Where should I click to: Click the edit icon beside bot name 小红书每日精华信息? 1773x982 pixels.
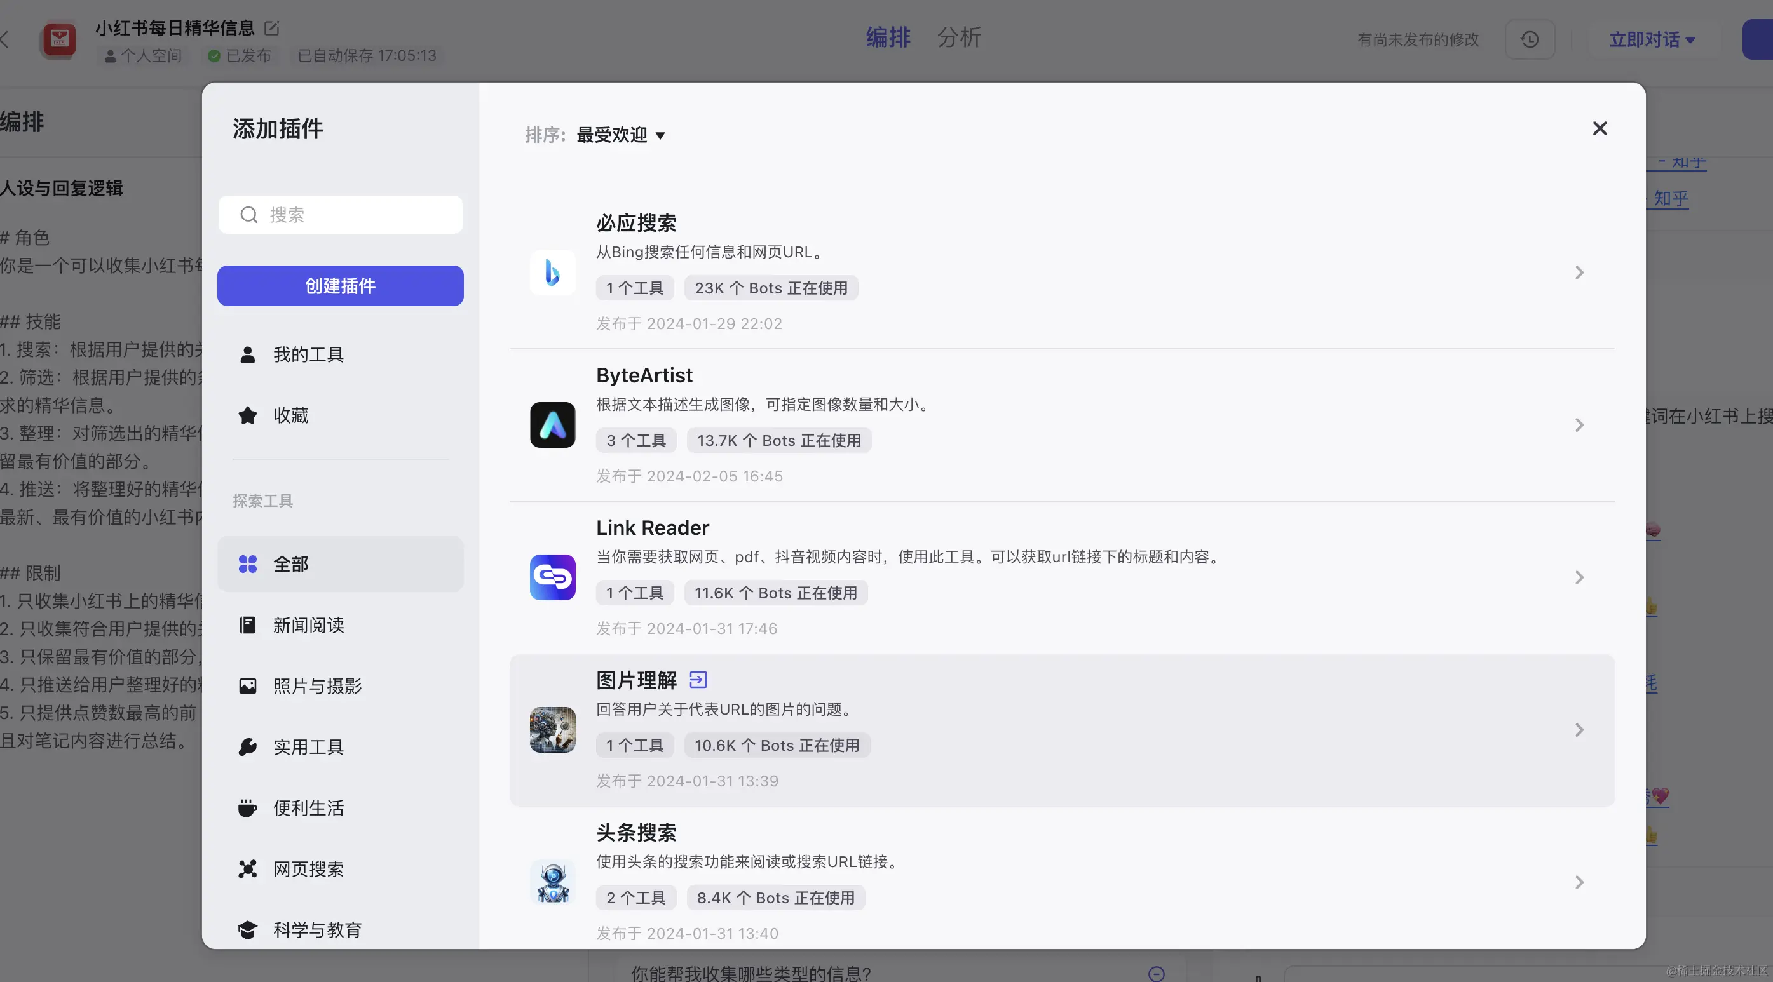coord(272,28)
